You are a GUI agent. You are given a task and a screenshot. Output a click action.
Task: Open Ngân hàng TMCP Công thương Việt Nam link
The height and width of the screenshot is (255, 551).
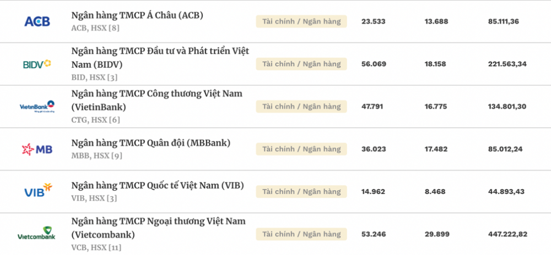(x=156, y=100)
